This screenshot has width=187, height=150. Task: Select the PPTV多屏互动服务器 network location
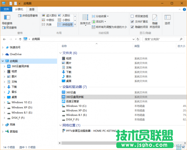[91, 131]
